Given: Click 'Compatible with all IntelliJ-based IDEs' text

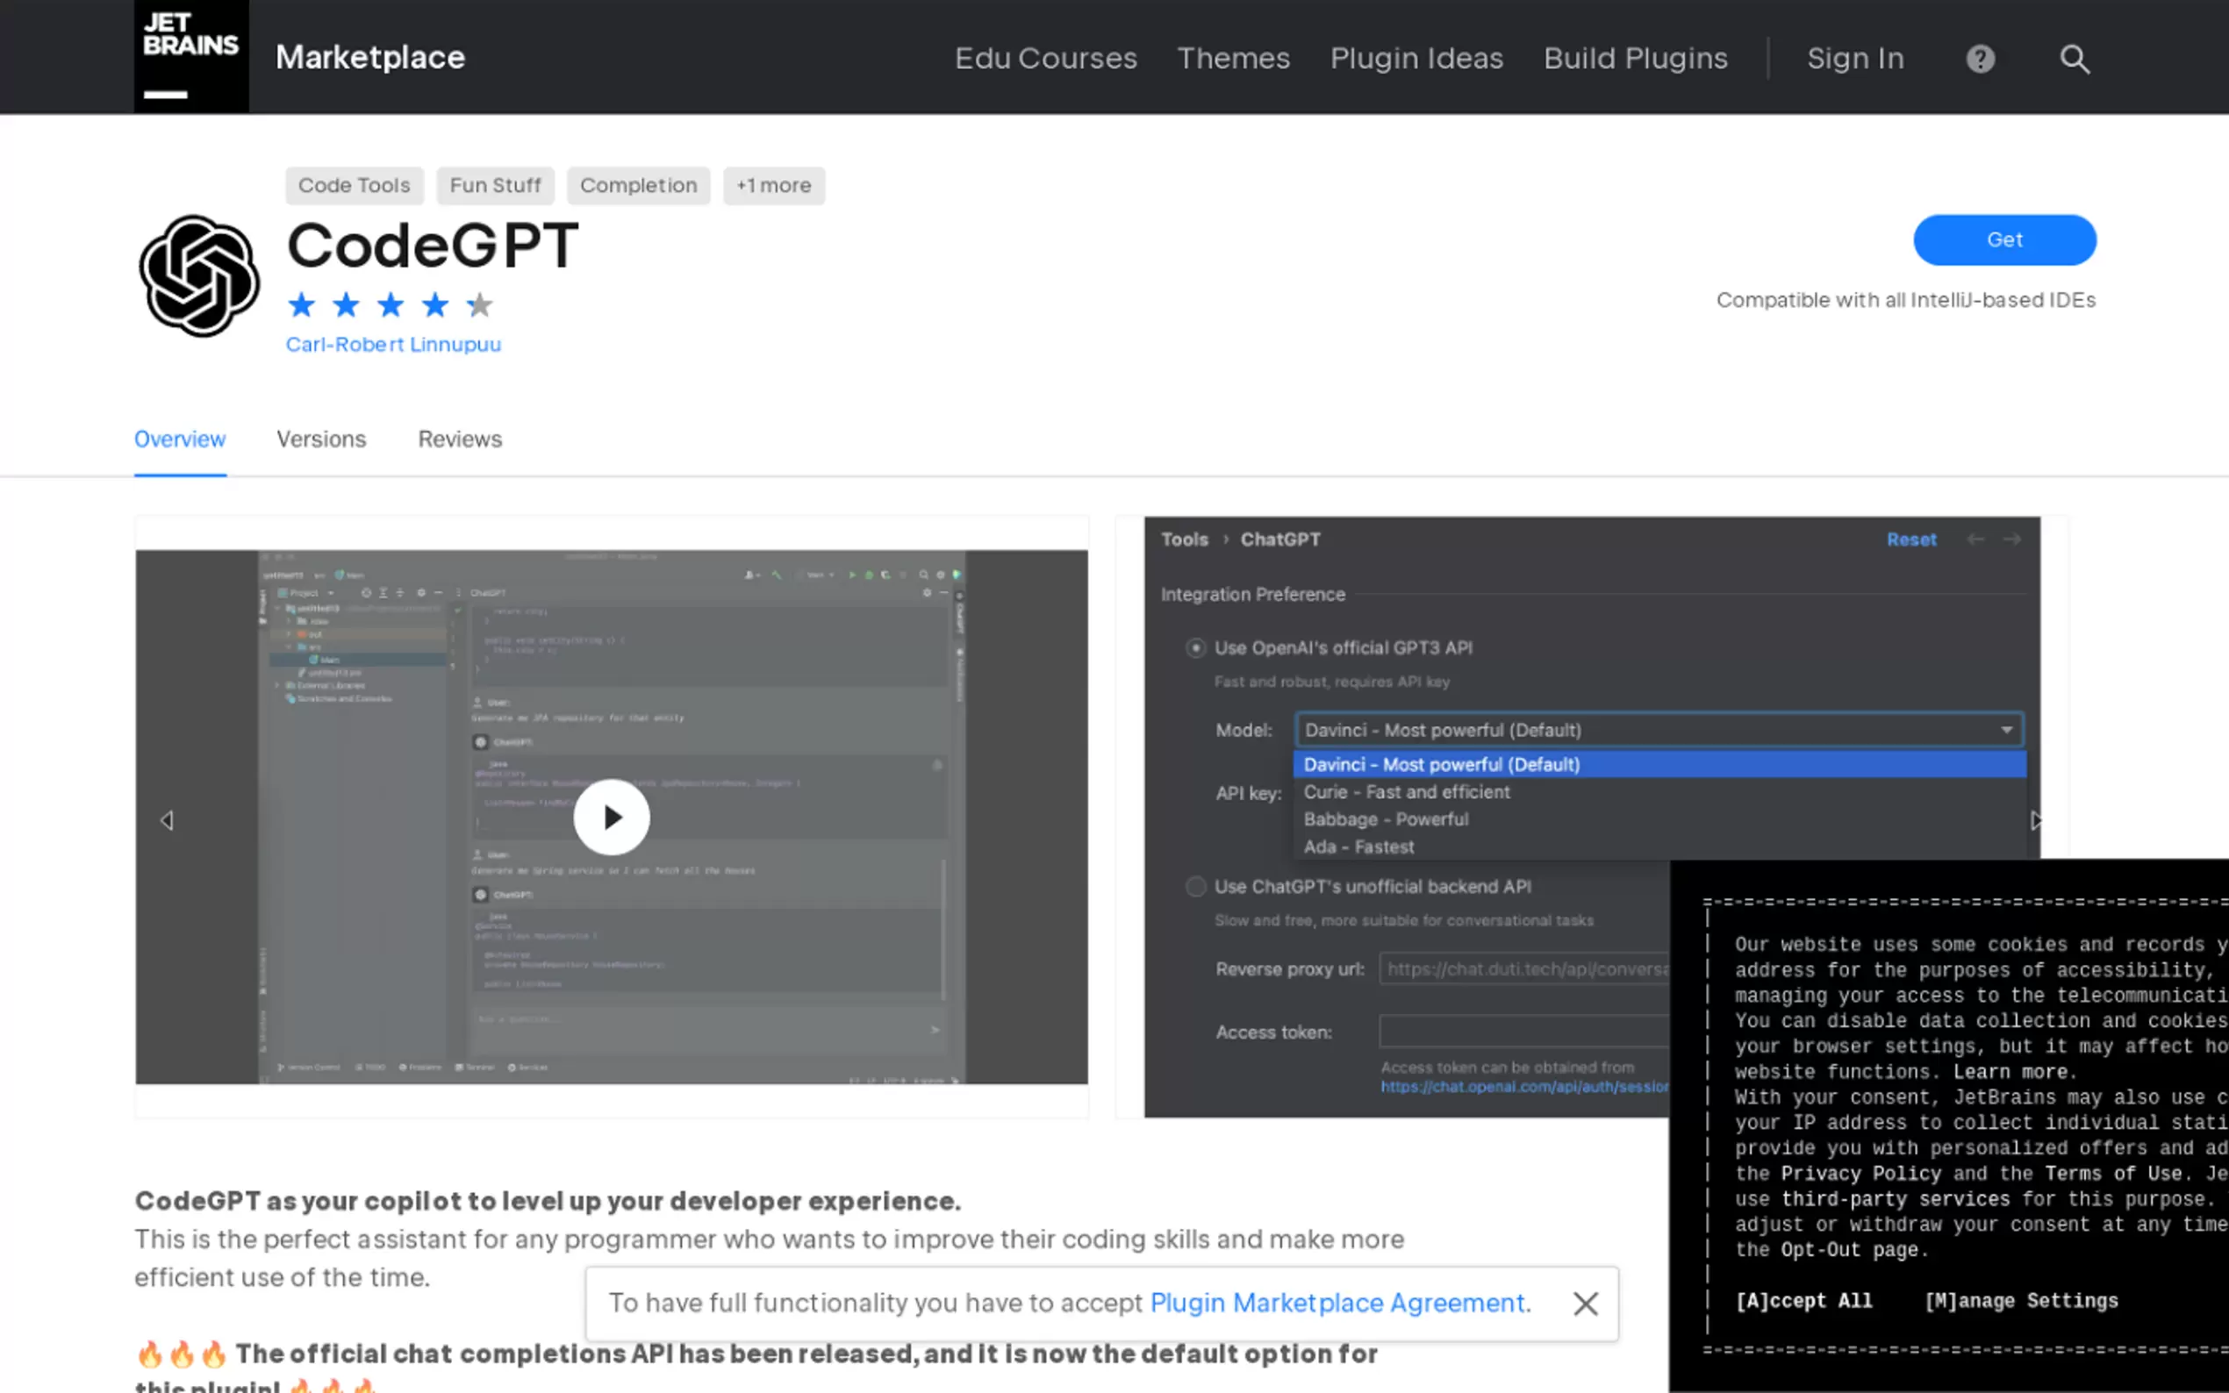Looking at the screenshot, I should tap(1905, 300).
